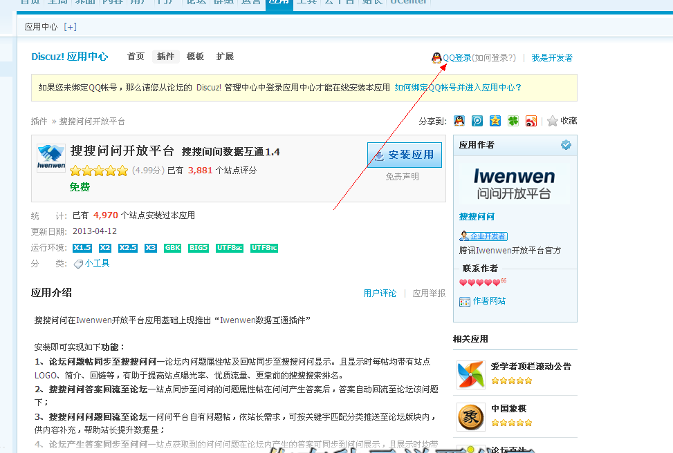This screenshot has height=453, width=673.
Task: Click the X2.5 environment tag
Action: [x=128, y=248]
